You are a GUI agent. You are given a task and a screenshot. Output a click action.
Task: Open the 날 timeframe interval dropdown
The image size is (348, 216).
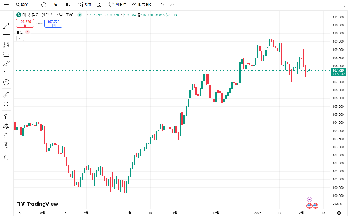point(56,5)
